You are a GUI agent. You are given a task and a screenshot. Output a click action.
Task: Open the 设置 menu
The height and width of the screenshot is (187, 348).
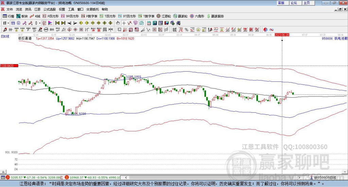pos(62,9)
